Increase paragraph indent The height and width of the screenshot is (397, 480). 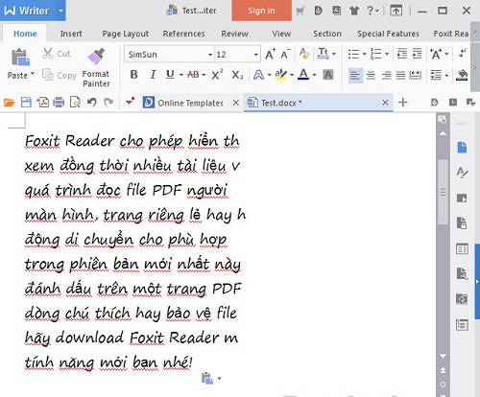click(x=417, y=54)
